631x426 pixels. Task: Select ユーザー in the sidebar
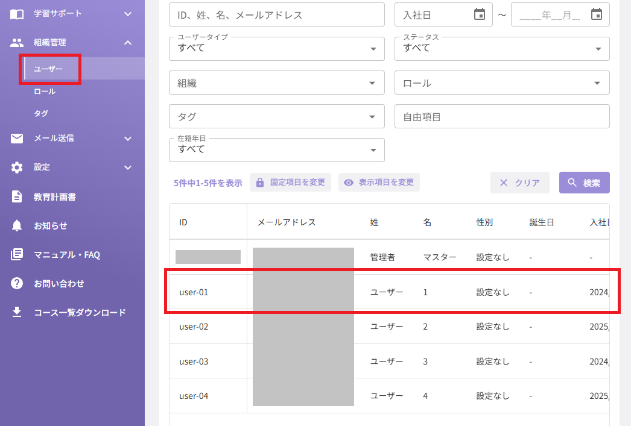tap(48, 69)
